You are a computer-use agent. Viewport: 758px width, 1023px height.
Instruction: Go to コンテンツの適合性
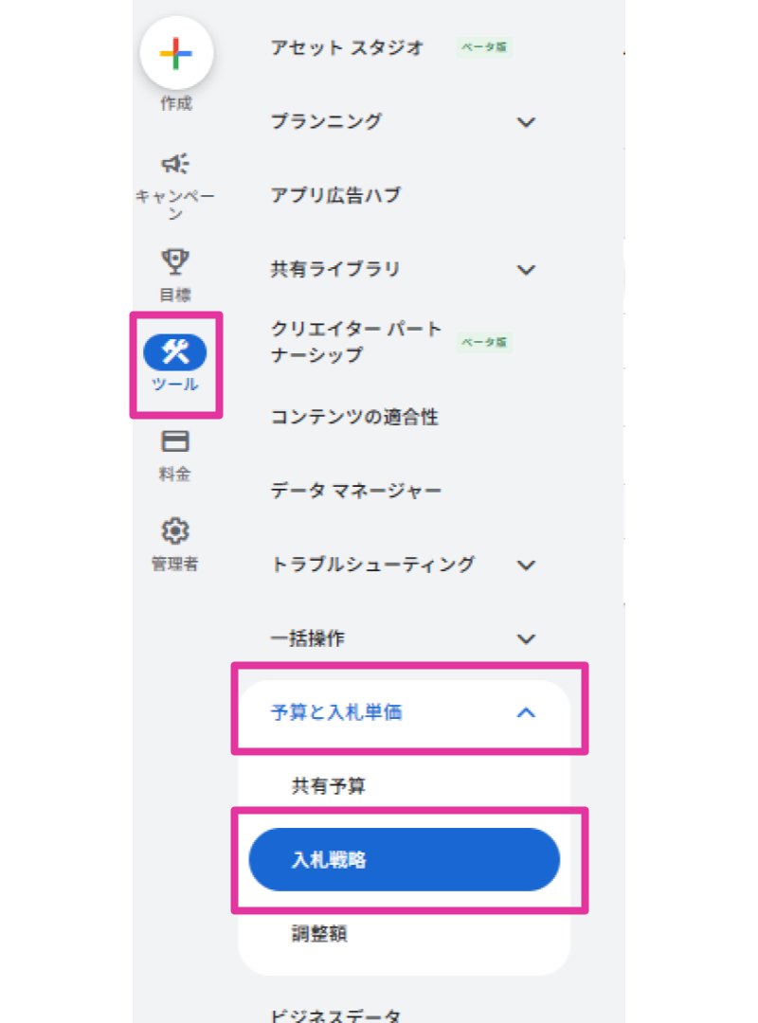354,417
